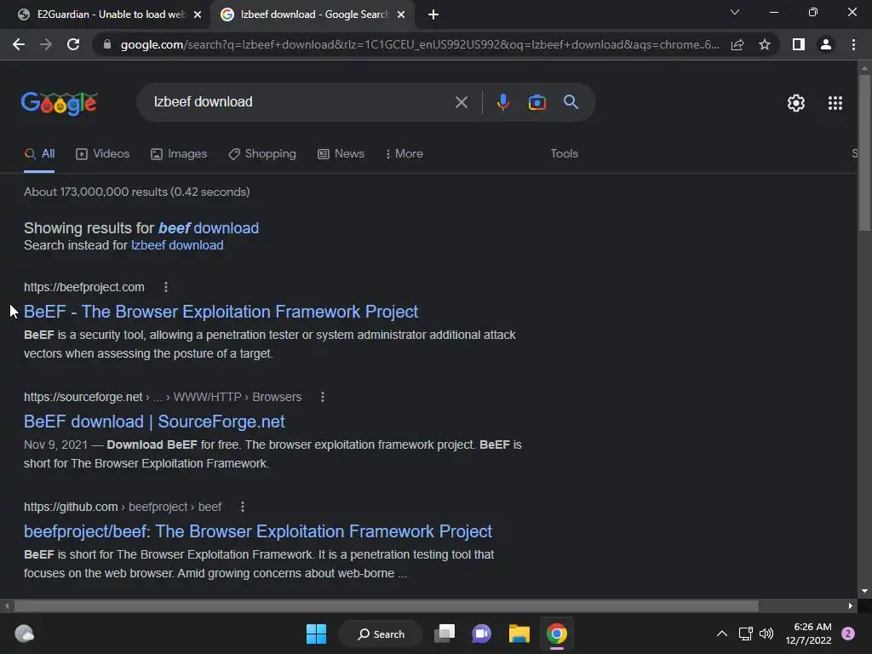Close the E2Guardian tab
The width and height of the screenshot is (872, 654).
(x=197, y=14)
